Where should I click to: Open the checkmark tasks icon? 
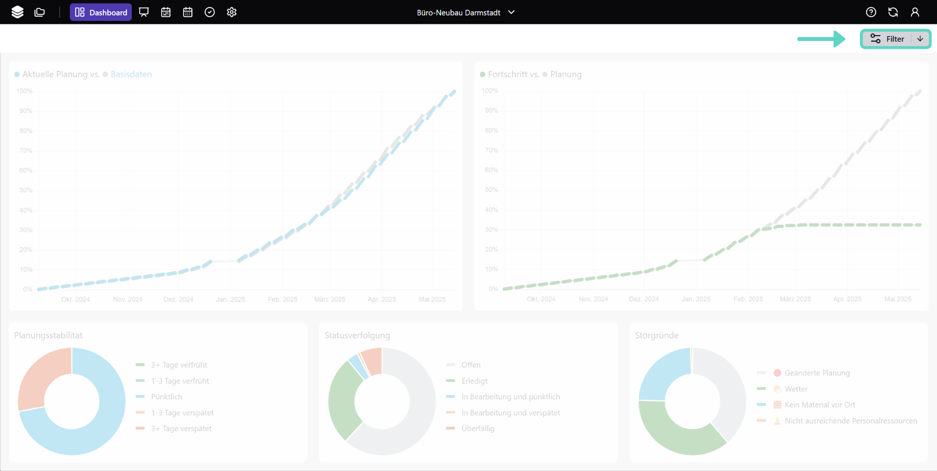[210, 12]
